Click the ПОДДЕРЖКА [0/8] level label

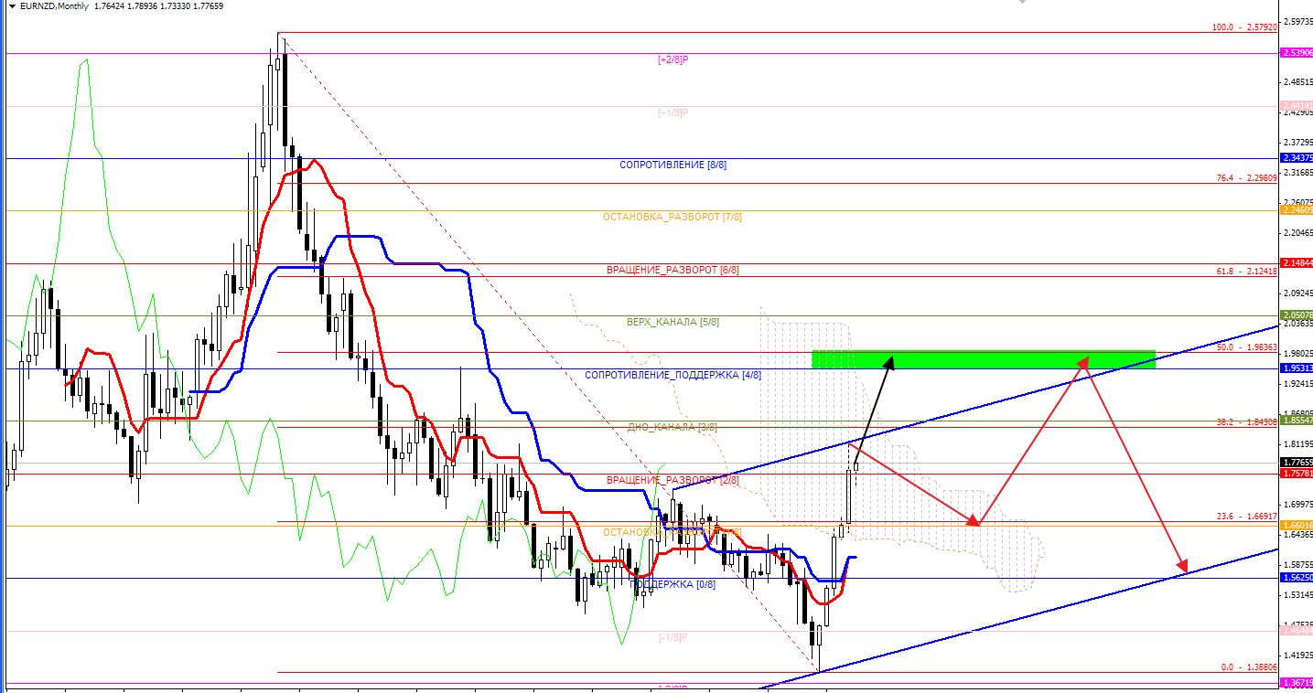pos(673,584)
